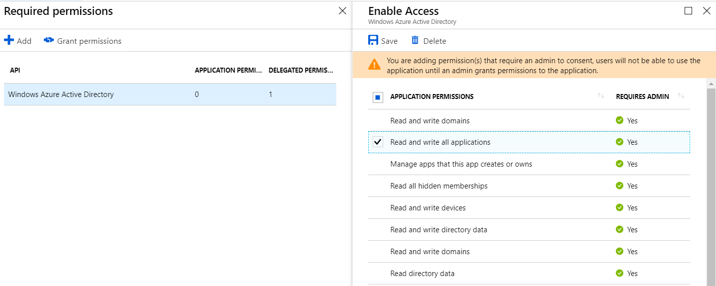Click the Delete trash can icon
The image size is (716, 286).
(x=415, y=40)
